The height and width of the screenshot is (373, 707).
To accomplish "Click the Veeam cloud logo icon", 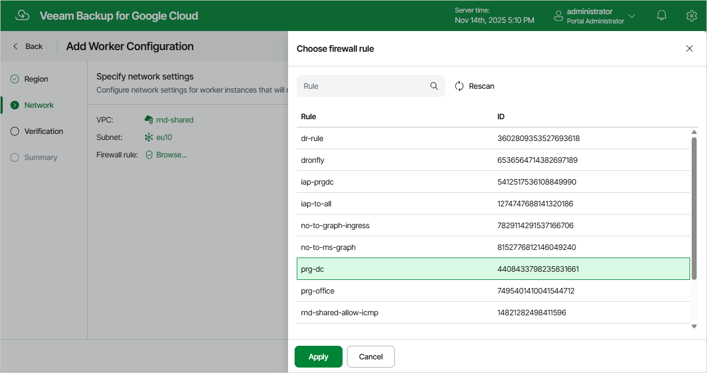I will [x=22, y=15].
